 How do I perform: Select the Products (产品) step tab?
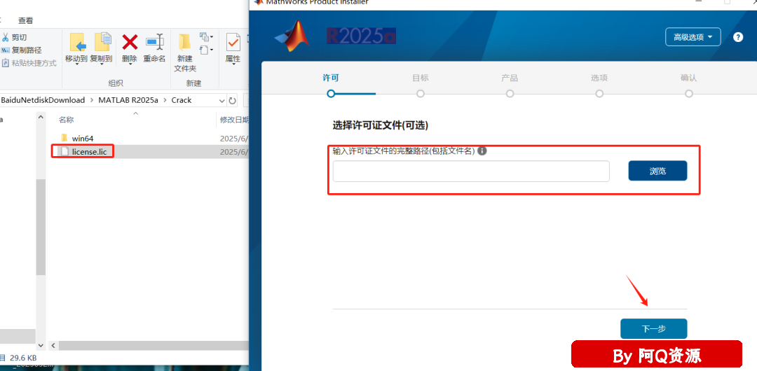point(510,78)
